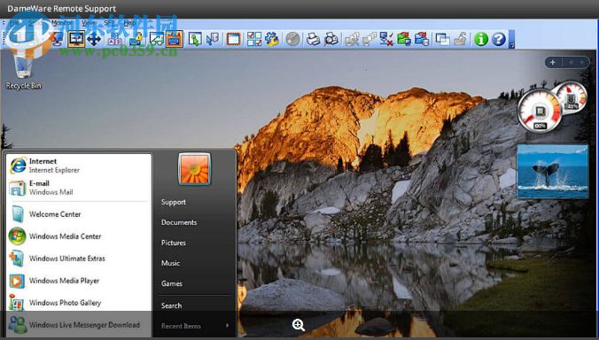The height and width of the screenshot is (340, 599).
Task: Click the orange flower user picture
Action: 194,169
